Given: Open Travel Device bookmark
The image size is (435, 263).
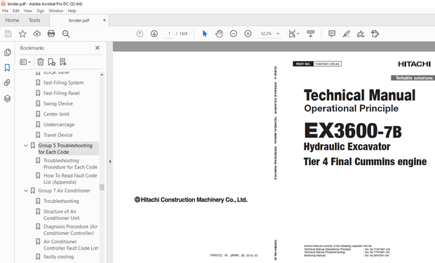Looking at the screenshot, I should tap(58, 135).
